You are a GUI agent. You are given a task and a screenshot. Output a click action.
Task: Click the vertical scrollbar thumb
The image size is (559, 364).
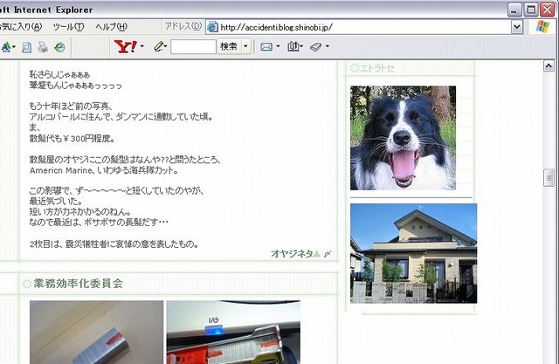549,178
